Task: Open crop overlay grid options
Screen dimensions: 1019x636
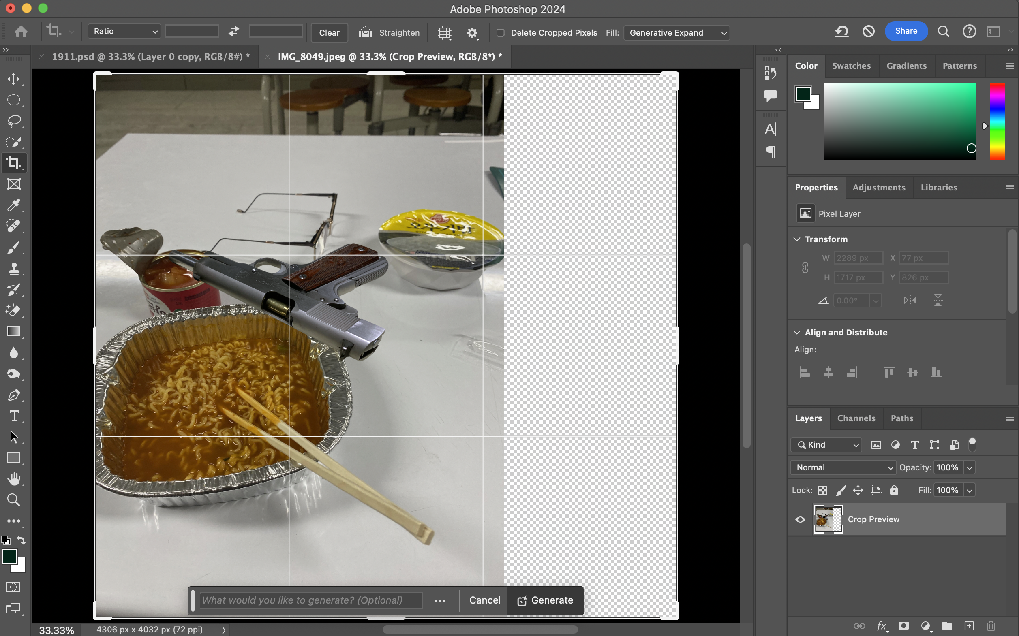Action: tap(445, 32)
